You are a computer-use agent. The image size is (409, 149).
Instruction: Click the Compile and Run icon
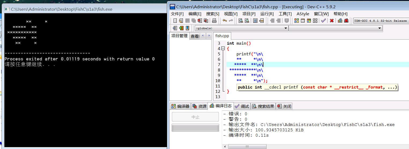click(x=309, y=21)
